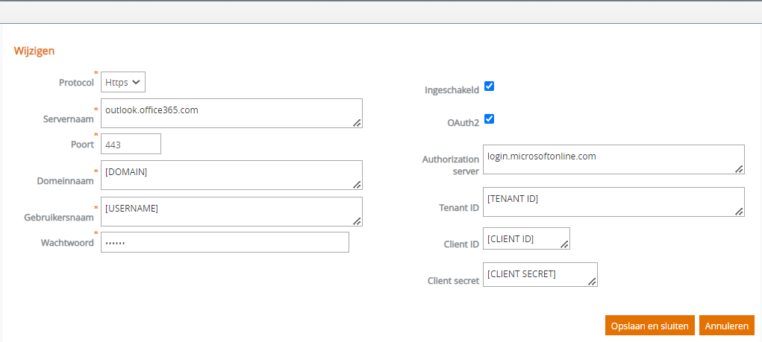Click the Servernaam field with outlook.office365.com

coord(232,113)
